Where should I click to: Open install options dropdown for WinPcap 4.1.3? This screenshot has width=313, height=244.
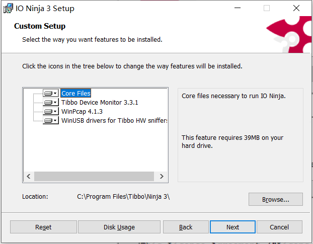click(x=51, y=111)
